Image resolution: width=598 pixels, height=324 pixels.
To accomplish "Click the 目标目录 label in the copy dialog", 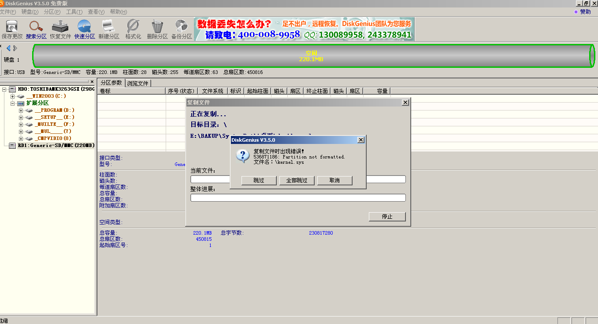I will point(208,125).
